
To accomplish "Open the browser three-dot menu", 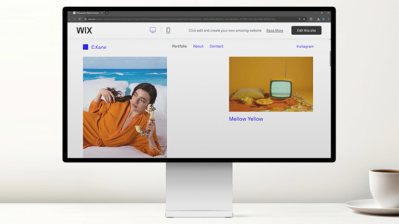I will pyautogui.click(x=328, y=19).
